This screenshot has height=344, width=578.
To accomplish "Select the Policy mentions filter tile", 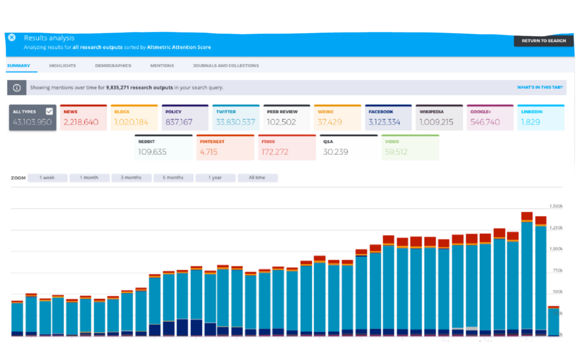I will 185,118.
